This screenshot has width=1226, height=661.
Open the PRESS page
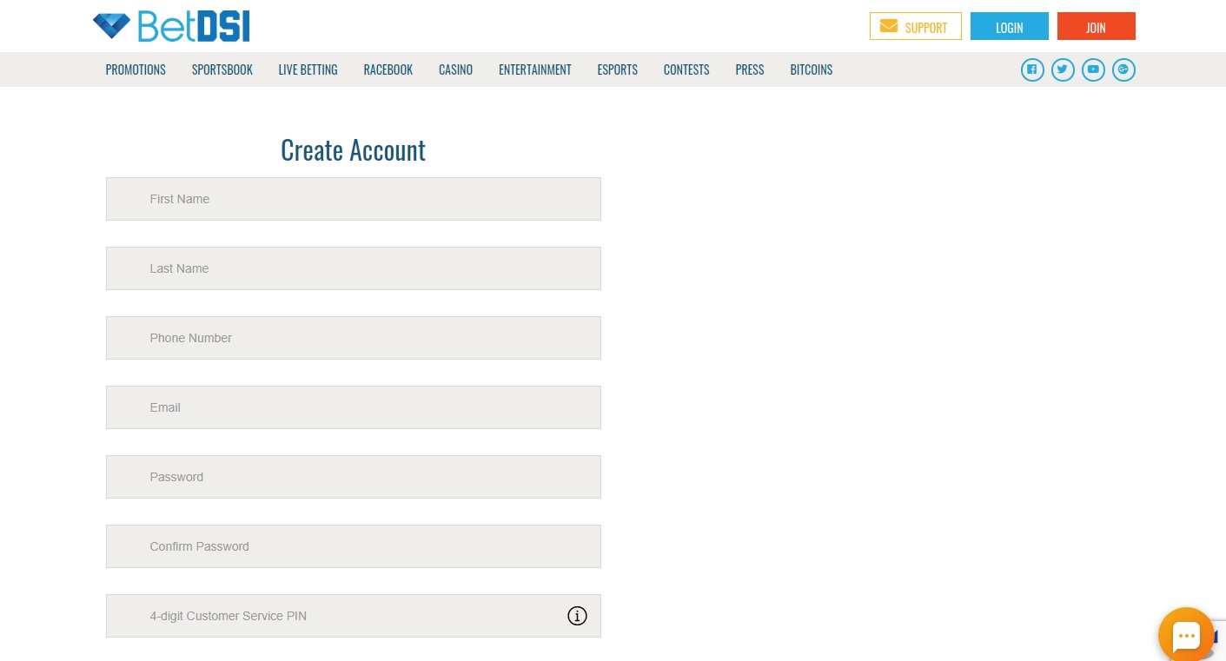(x=750, y=69)
